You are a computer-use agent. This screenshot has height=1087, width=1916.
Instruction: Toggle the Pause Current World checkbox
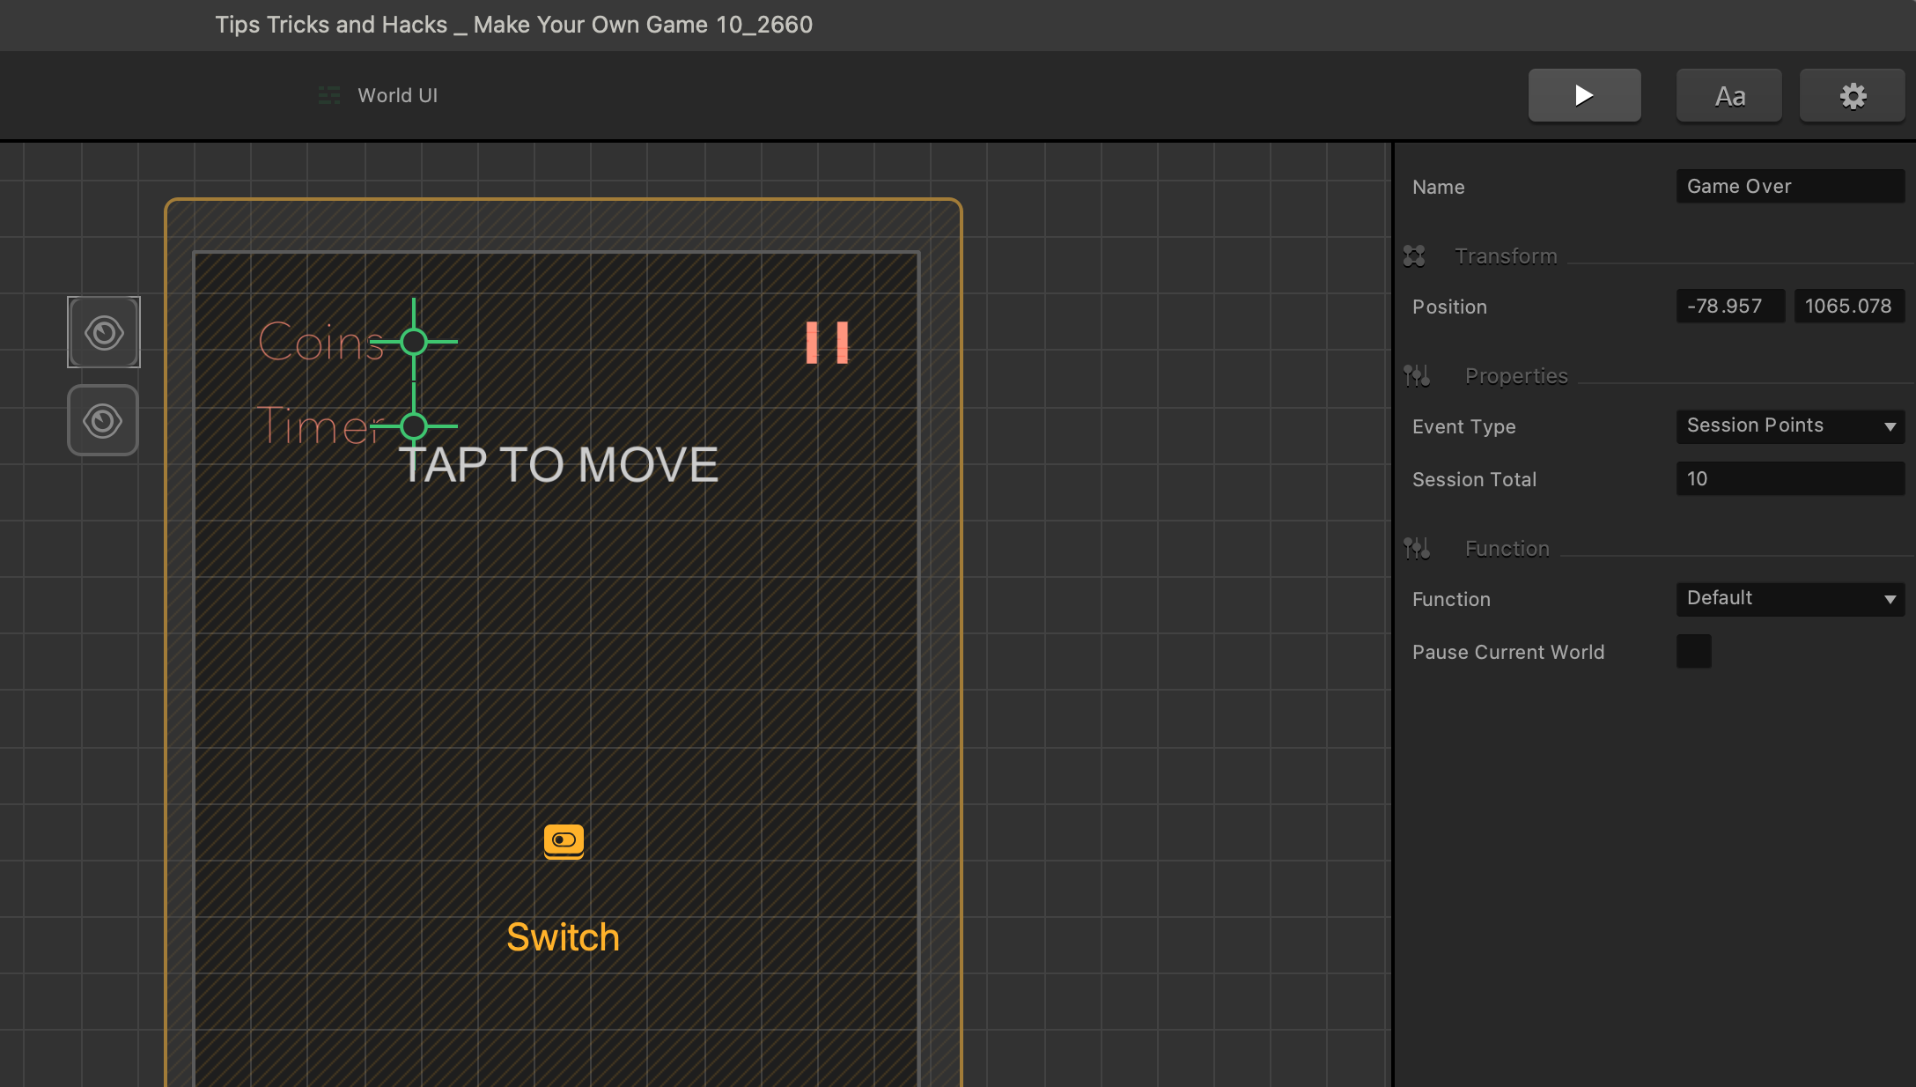coord(1693,651)
